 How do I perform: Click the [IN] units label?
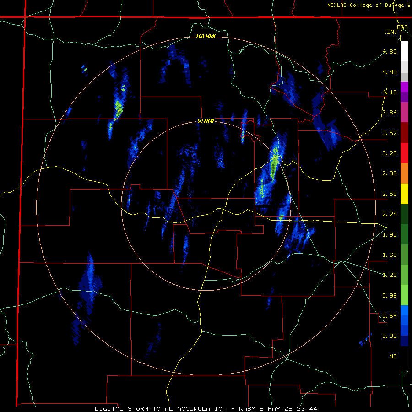391,32
